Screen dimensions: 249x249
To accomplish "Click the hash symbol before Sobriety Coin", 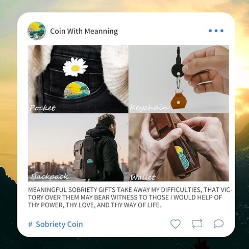I will point(30,225).
